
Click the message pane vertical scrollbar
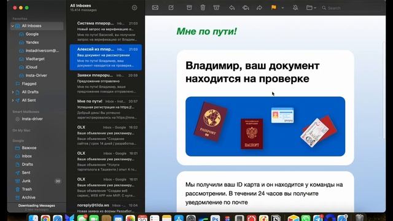[x=384, y=90]
